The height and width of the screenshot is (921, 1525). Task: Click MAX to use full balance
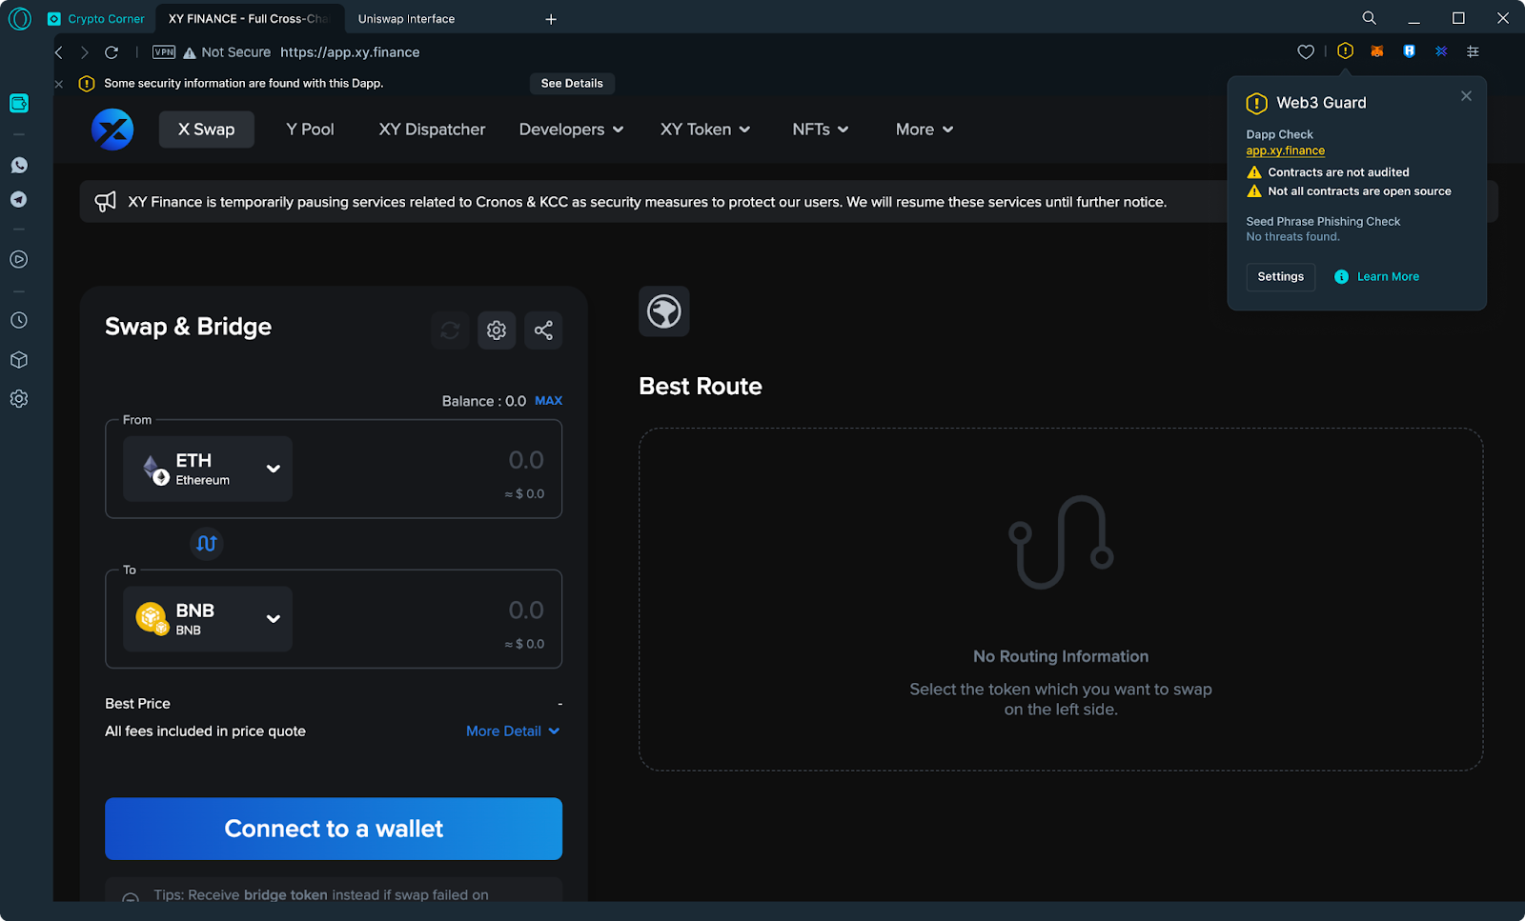548,401
